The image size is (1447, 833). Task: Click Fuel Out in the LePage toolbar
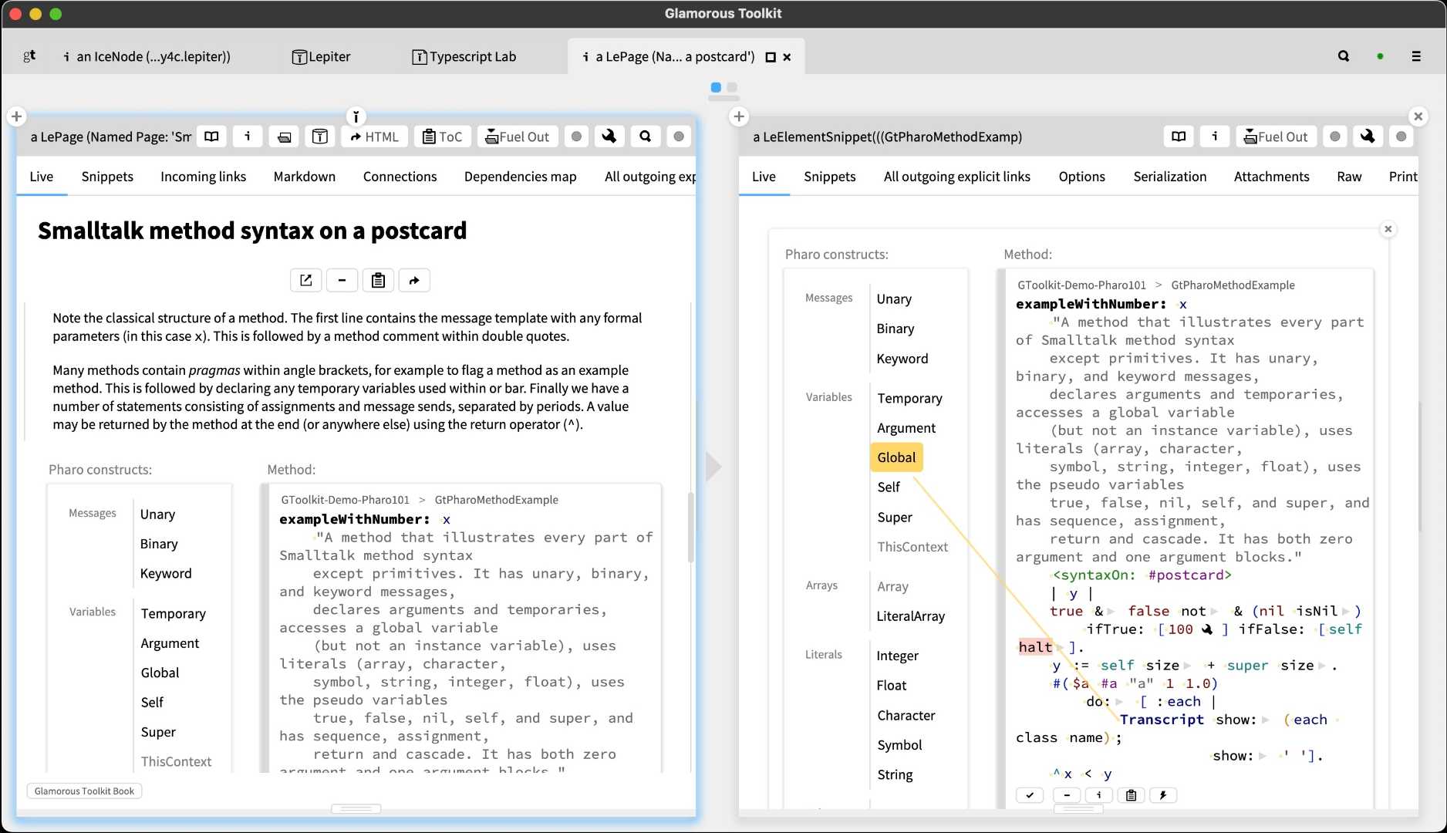517,137
